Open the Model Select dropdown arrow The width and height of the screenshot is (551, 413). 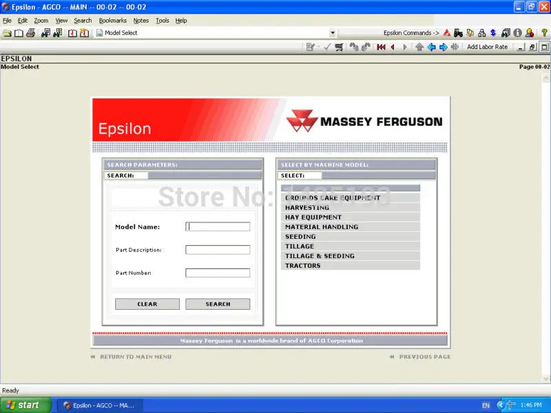pyautogui.click(x=333, y=32)
